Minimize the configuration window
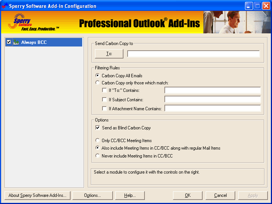Screen dimensions: 272x204 249,6
